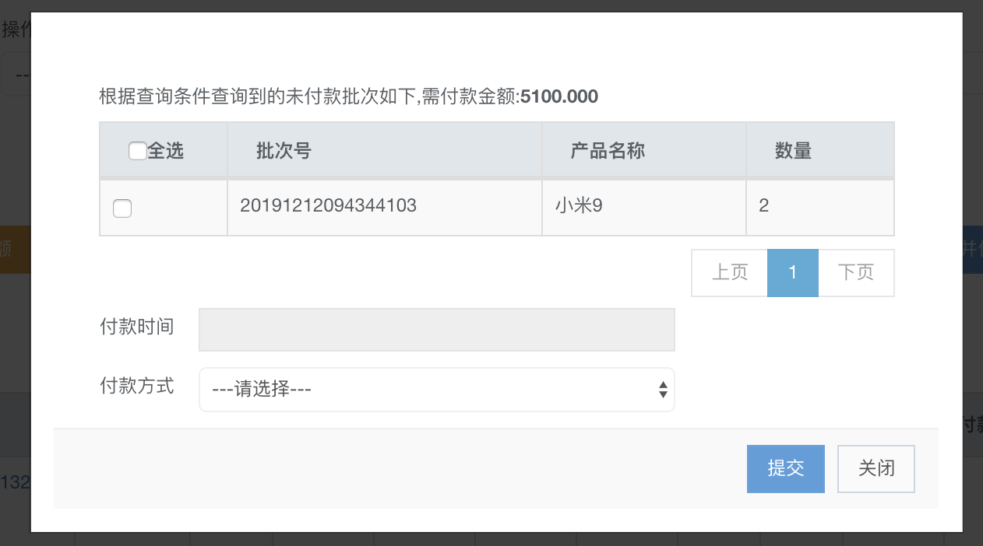Image resolution: width=983 pixels, height=546 pixels.
Task: Click the 付款方式 label
Action: 136,386
